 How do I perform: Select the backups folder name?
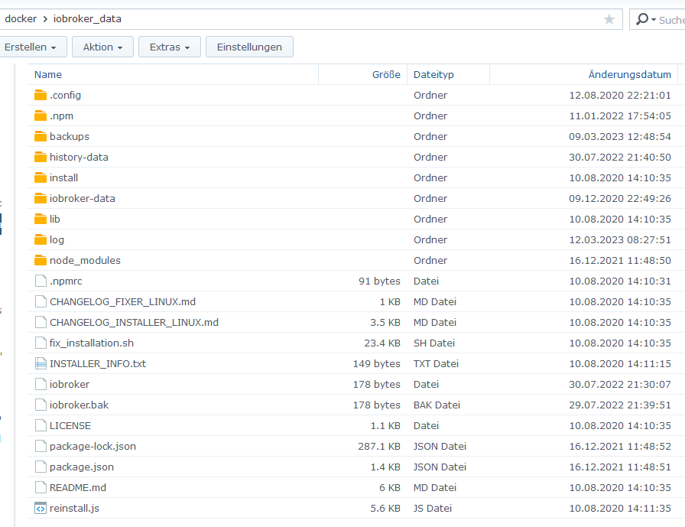(70, 136)
